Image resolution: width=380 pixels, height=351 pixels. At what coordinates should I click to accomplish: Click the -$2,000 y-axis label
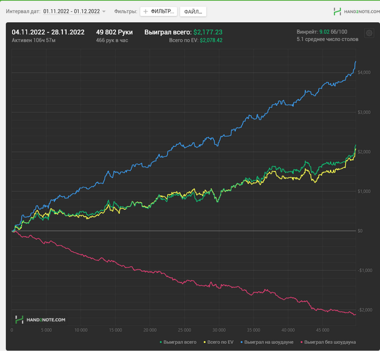pyautogui.click(x=365, y=310)
